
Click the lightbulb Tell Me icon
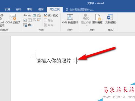(67, 10)
